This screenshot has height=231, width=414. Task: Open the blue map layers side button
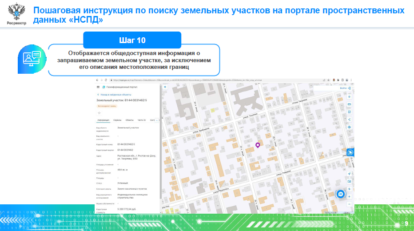pos(350,152)
